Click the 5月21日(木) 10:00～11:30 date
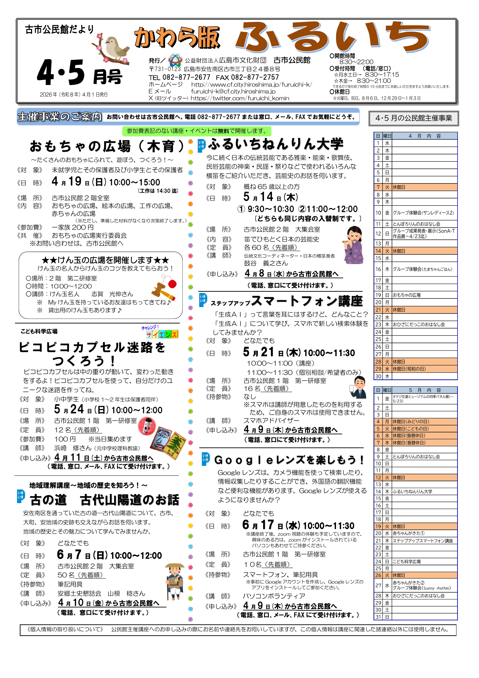This screenshot has width=479, height=678. click(299, 352)
